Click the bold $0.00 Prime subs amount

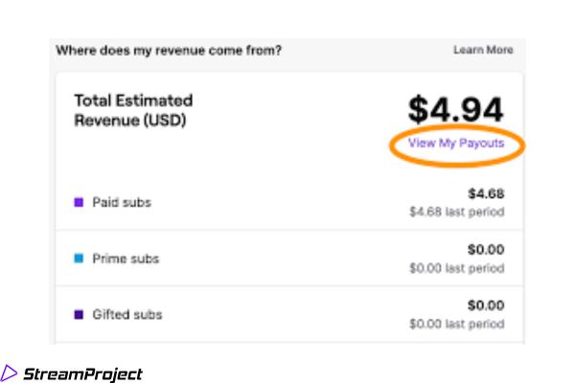(x=486, y=250)
